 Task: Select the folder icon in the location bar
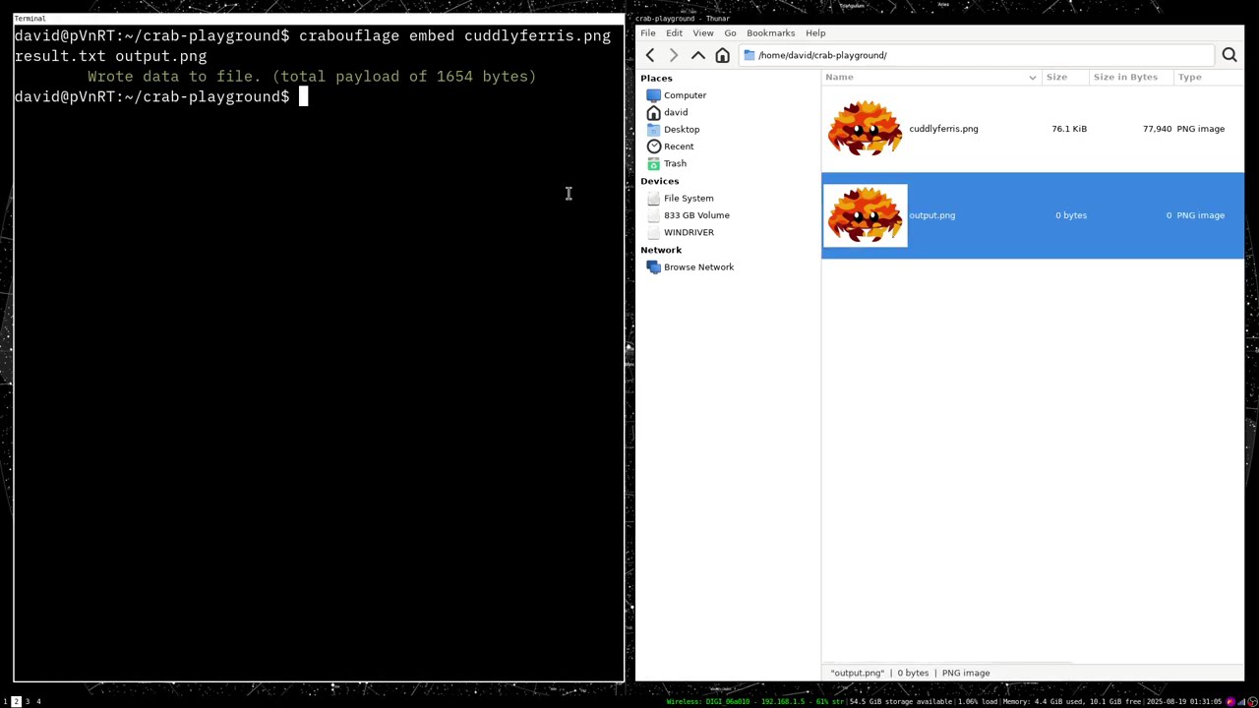click(749, 55)
